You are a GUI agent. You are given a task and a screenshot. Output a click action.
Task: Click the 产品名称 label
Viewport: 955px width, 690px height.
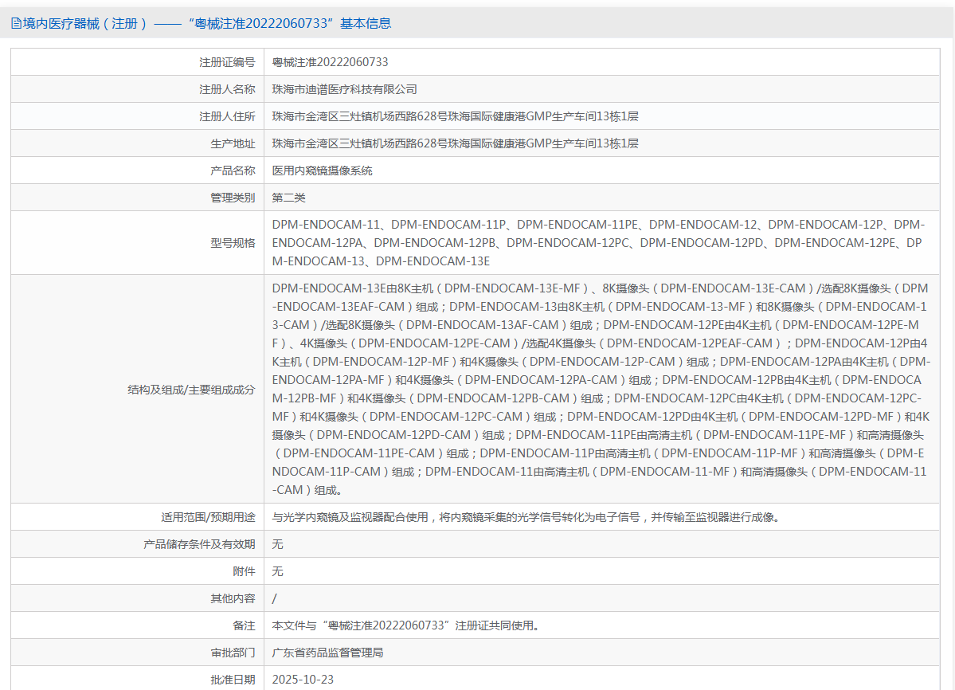point(233,171)
